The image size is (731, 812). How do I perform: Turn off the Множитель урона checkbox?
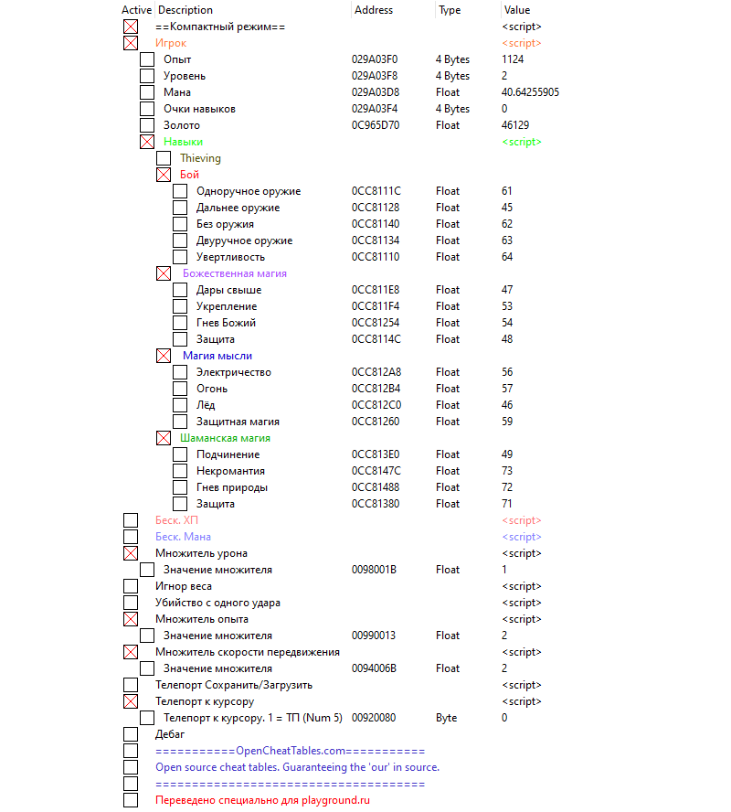coord(131,553)
